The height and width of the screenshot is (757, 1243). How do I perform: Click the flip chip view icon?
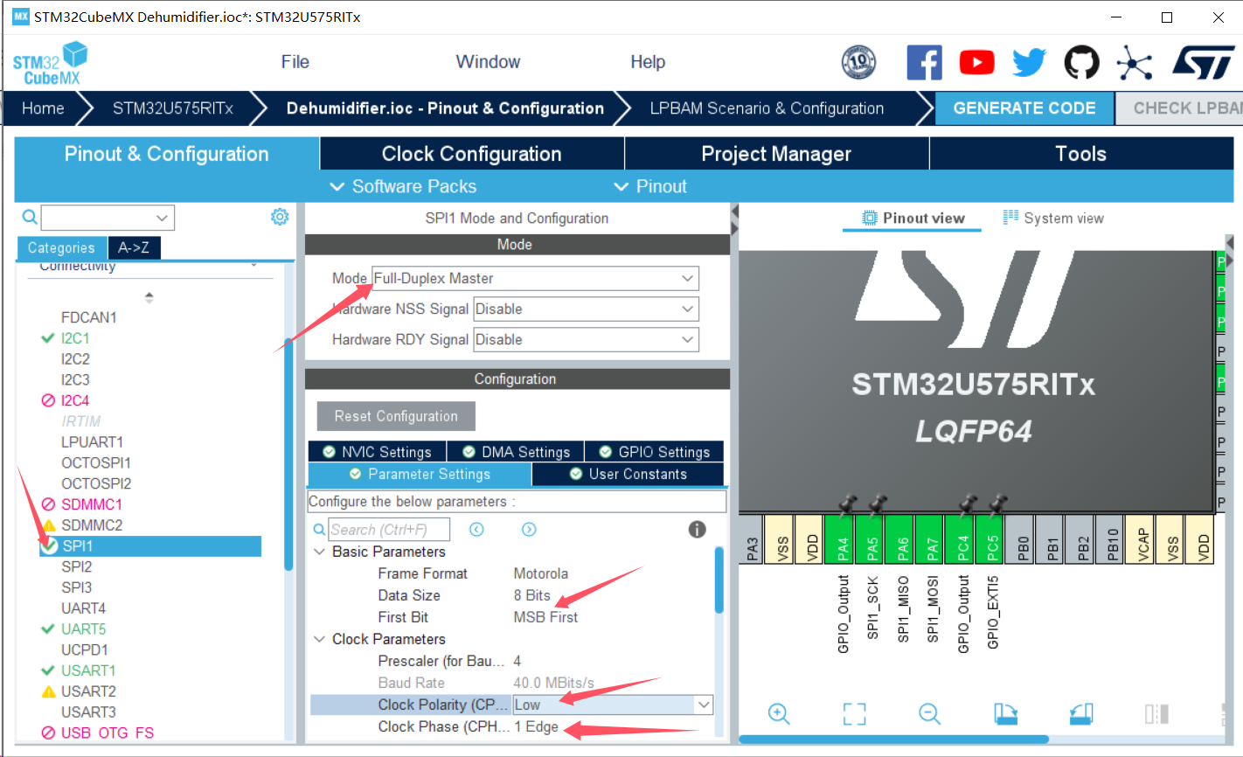[1156, 713]
